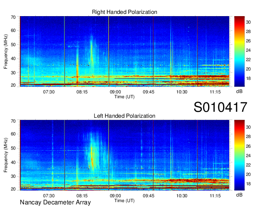Screen dimensions: 255x207
Task: Click the '40' frequency tick on Right Handed plot
Action: pyautogui.click(x=13, y=58)
